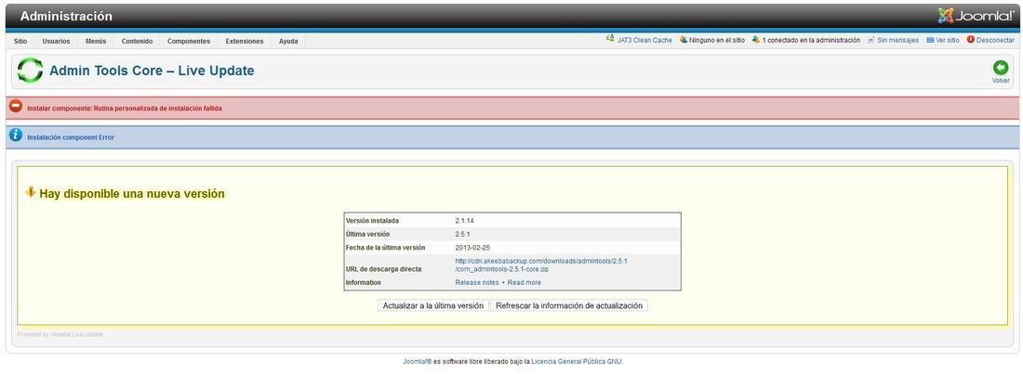
Task: Click Refrescar la información de actualización button
Action: [x=569, y=305]
